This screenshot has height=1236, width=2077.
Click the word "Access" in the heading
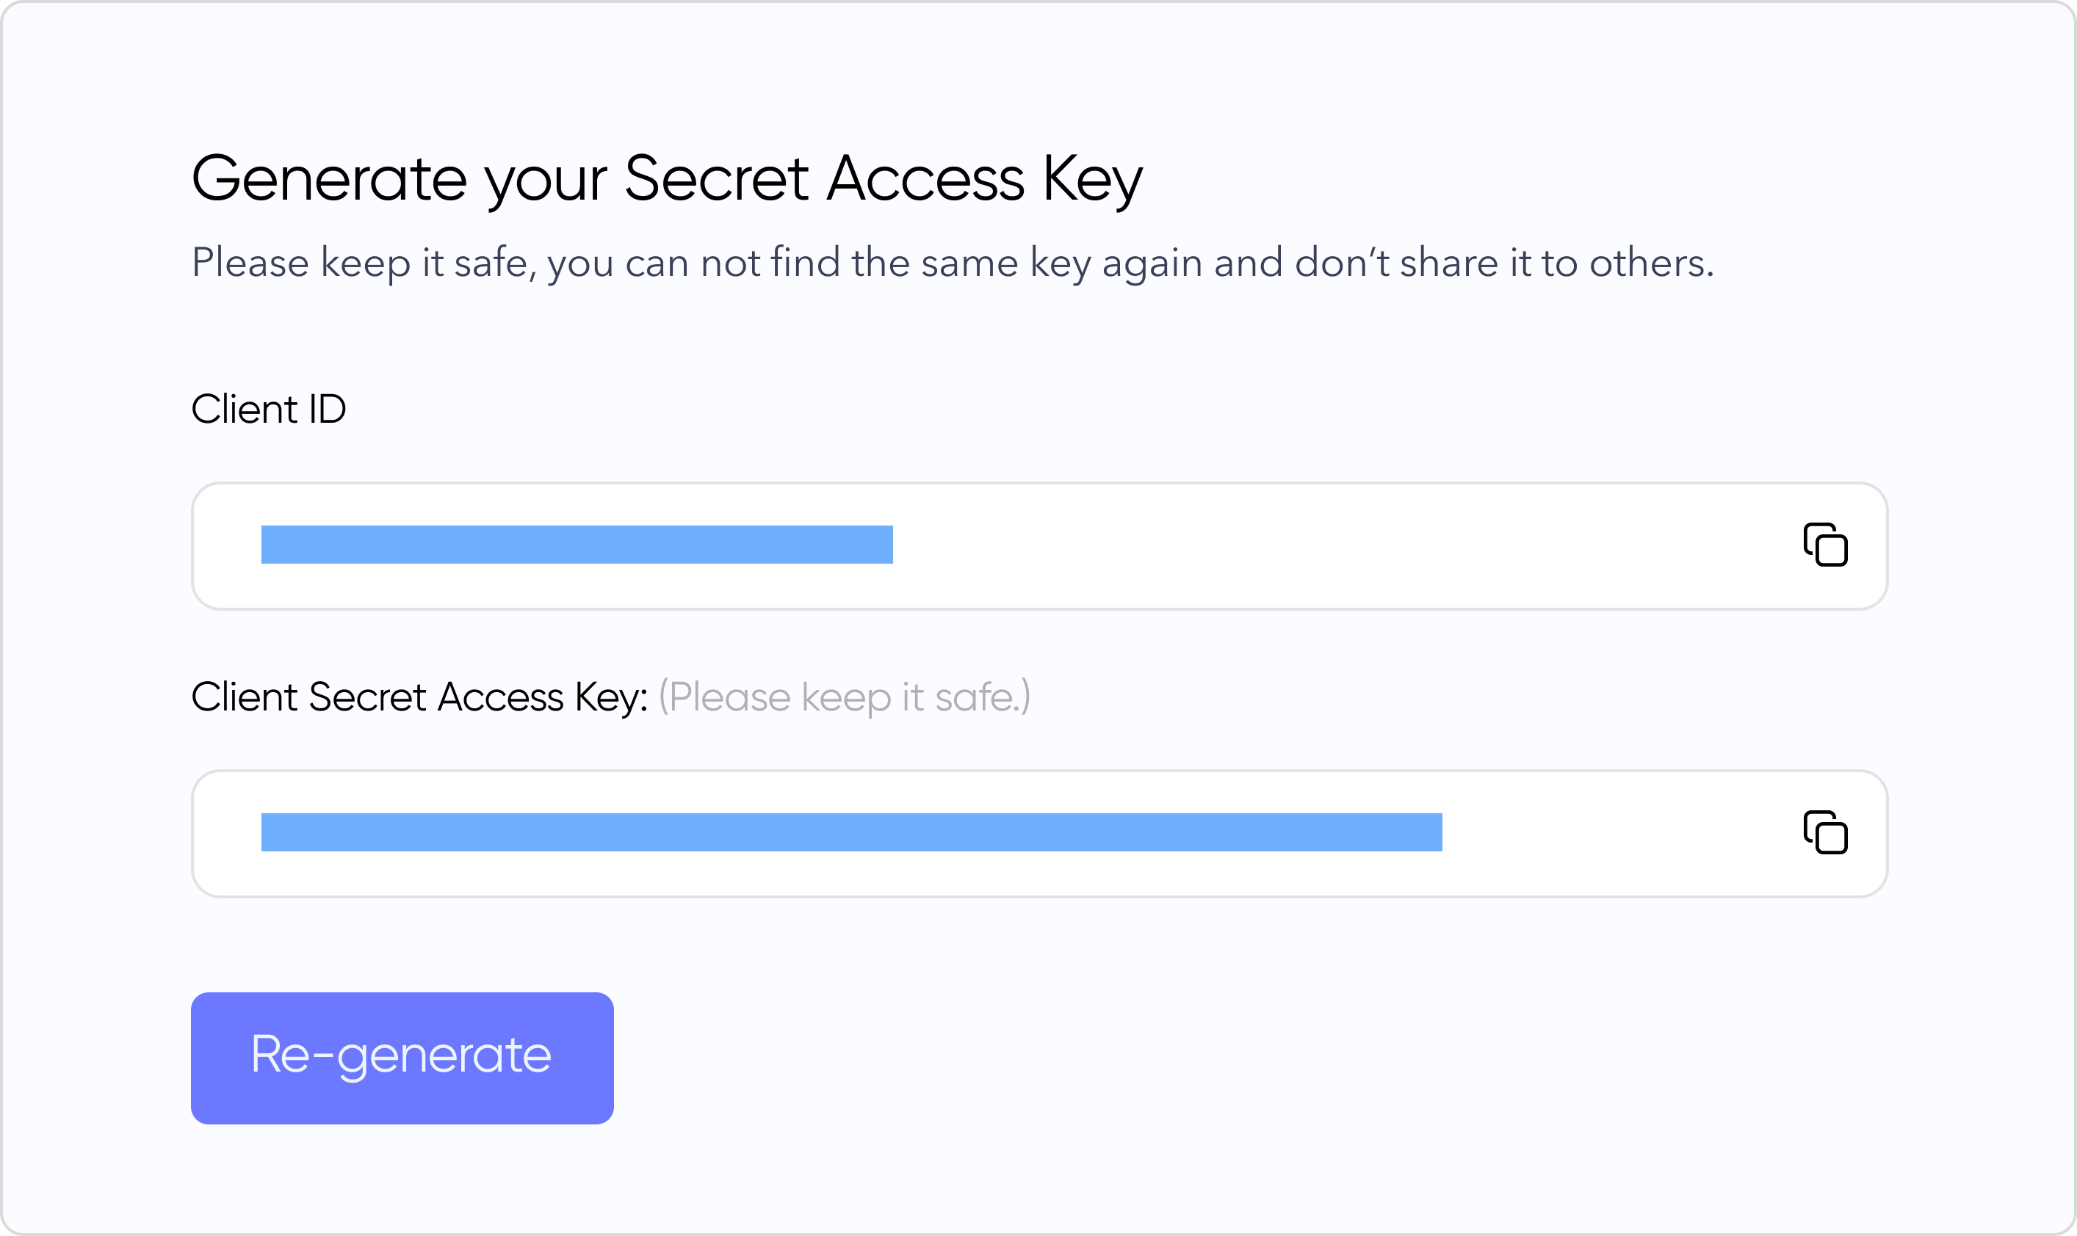[925, 178]
